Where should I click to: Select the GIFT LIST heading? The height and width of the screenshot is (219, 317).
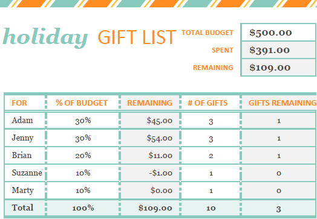137,37
